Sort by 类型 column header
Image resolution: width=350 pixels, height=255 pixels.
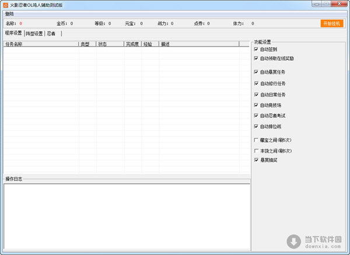point(87,44)
